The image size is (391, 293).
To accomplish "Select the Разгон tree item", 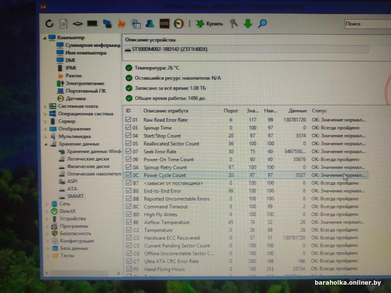I will pos(74,76).
